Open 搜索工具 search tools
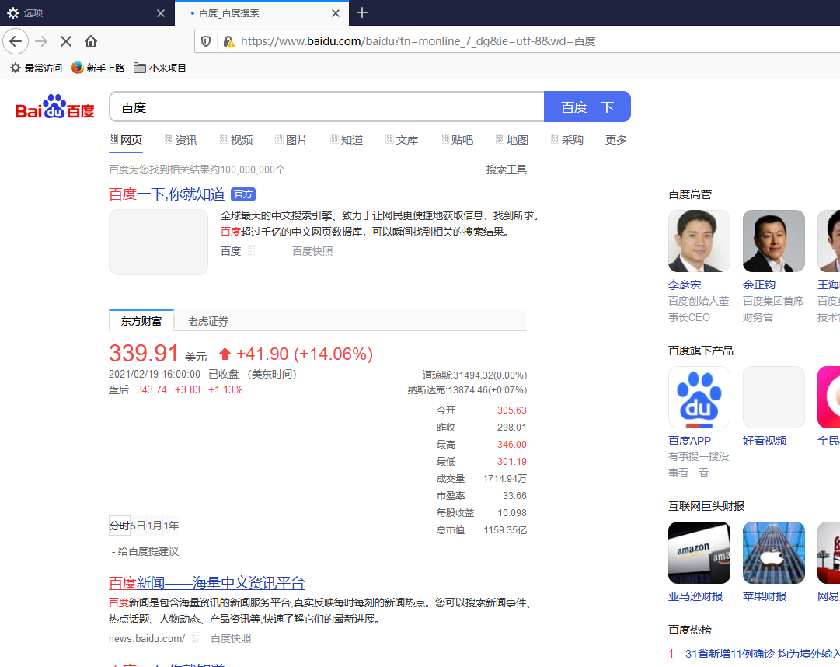This screenshot has height=667, width=840. tap(506, 169)
